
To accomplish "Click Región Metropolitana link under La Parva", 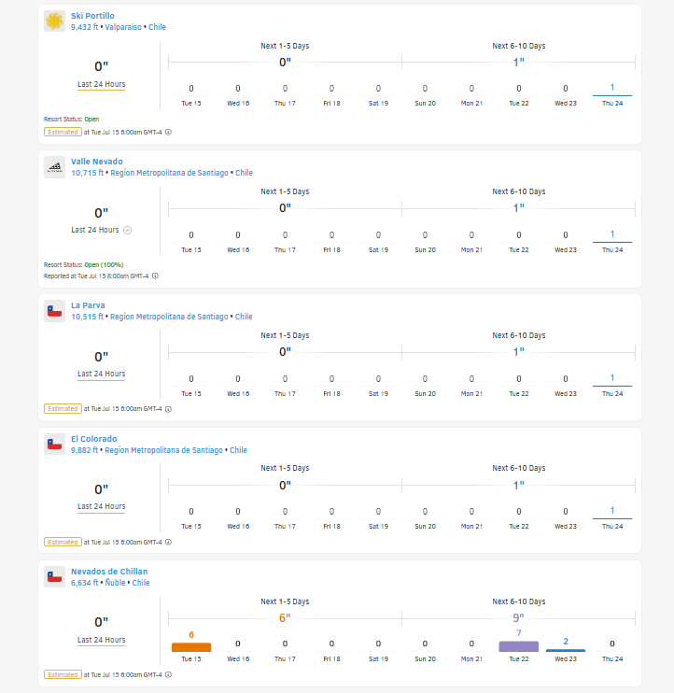I will coord(169,317).
